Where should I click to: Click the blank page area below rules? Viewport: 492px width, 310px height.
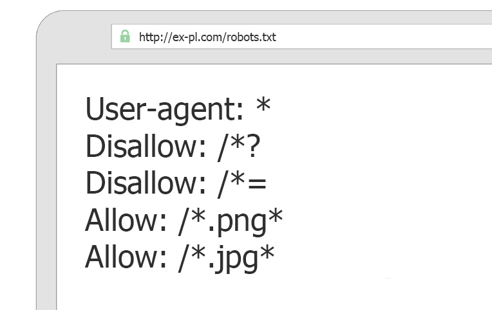(x=273, y=293)
